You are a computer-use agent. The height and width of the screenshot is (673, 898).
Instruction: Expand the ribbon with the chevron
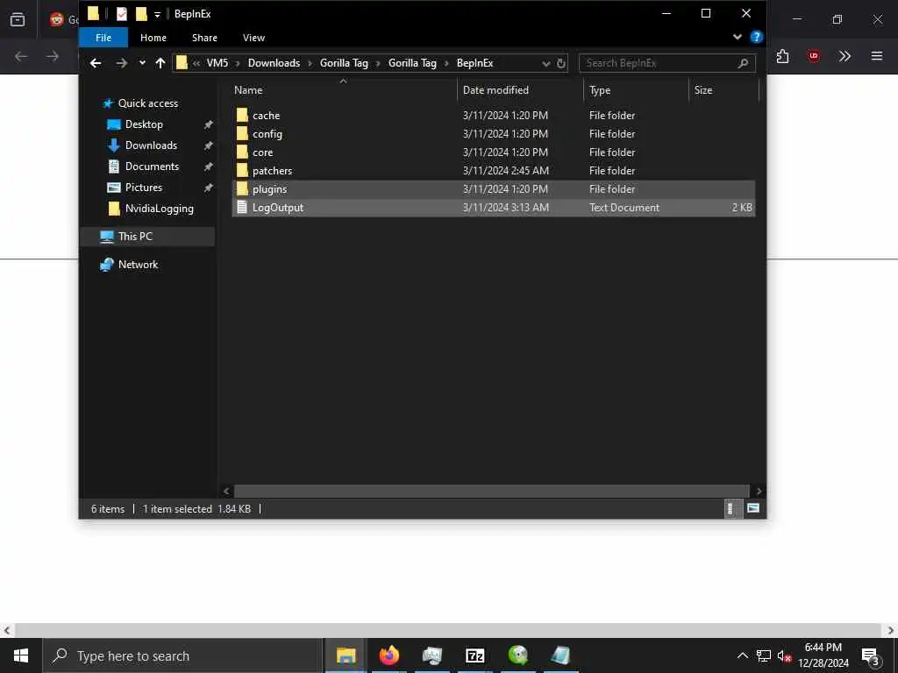pyautogui.click(x=737, y=37)
